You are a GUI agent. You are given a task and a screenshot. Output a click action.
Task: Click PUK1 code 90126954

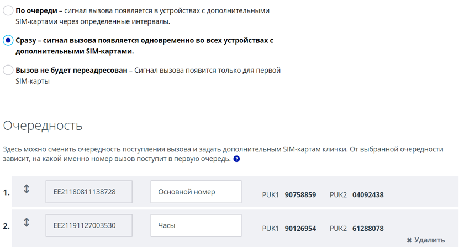[x=300, y=229]
